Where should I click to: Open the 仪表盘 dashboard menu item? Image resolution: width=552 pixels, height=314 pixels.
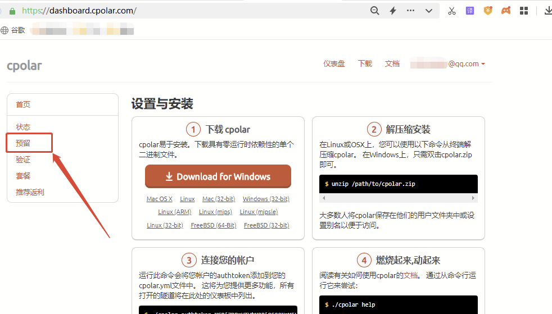coord(334,64)
